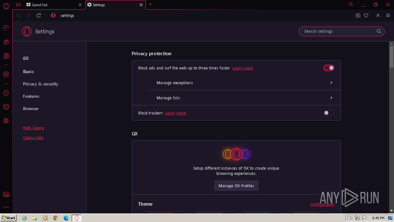
Task: Open File Explorer from taskbar
Action: point(35,218)
